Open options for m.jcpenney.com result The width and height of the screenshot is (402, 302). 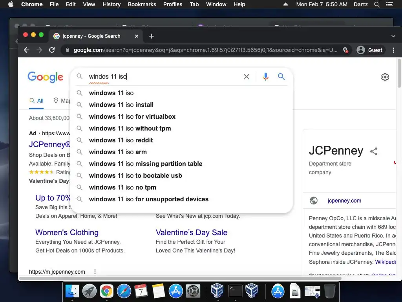tap(95, 272)
